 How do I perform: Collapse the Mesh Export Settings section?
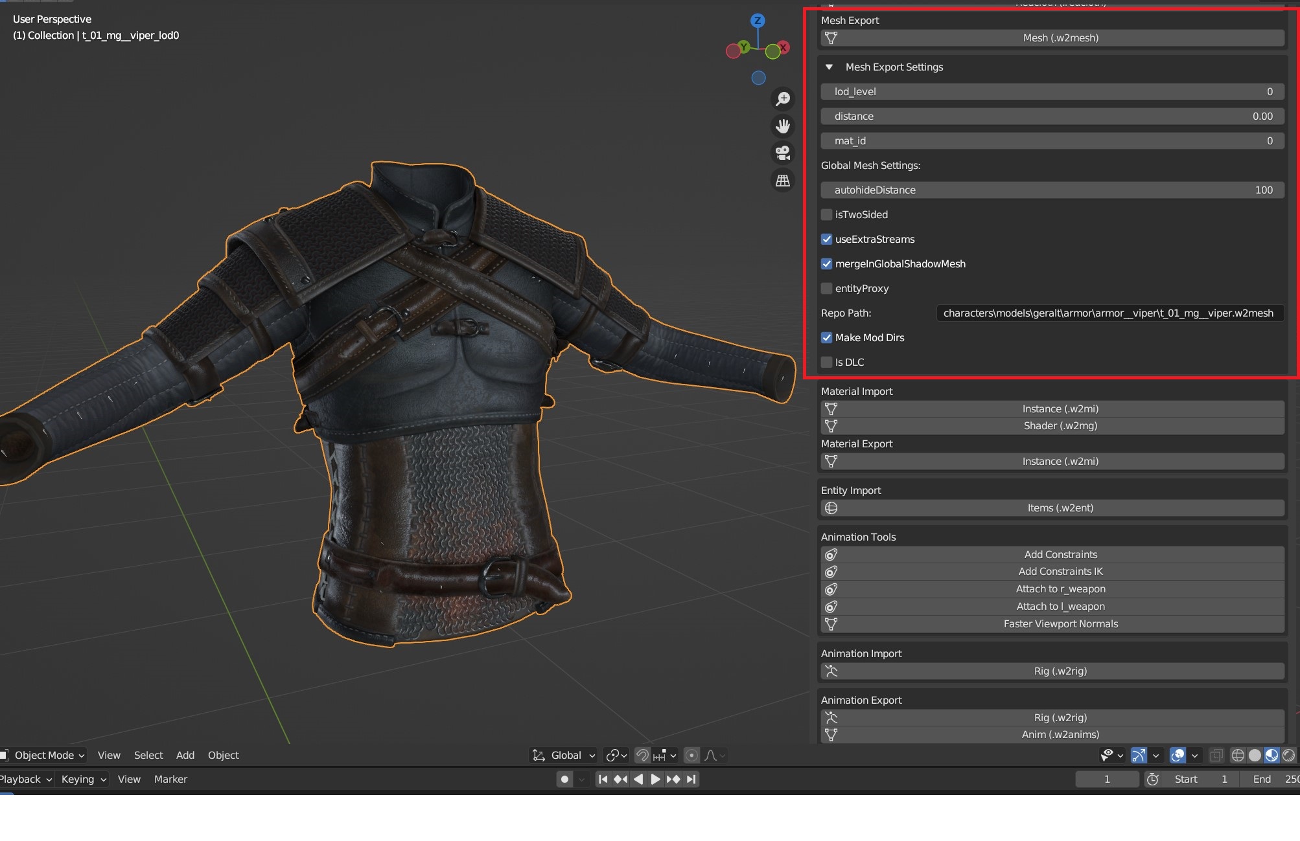[829, 67]
